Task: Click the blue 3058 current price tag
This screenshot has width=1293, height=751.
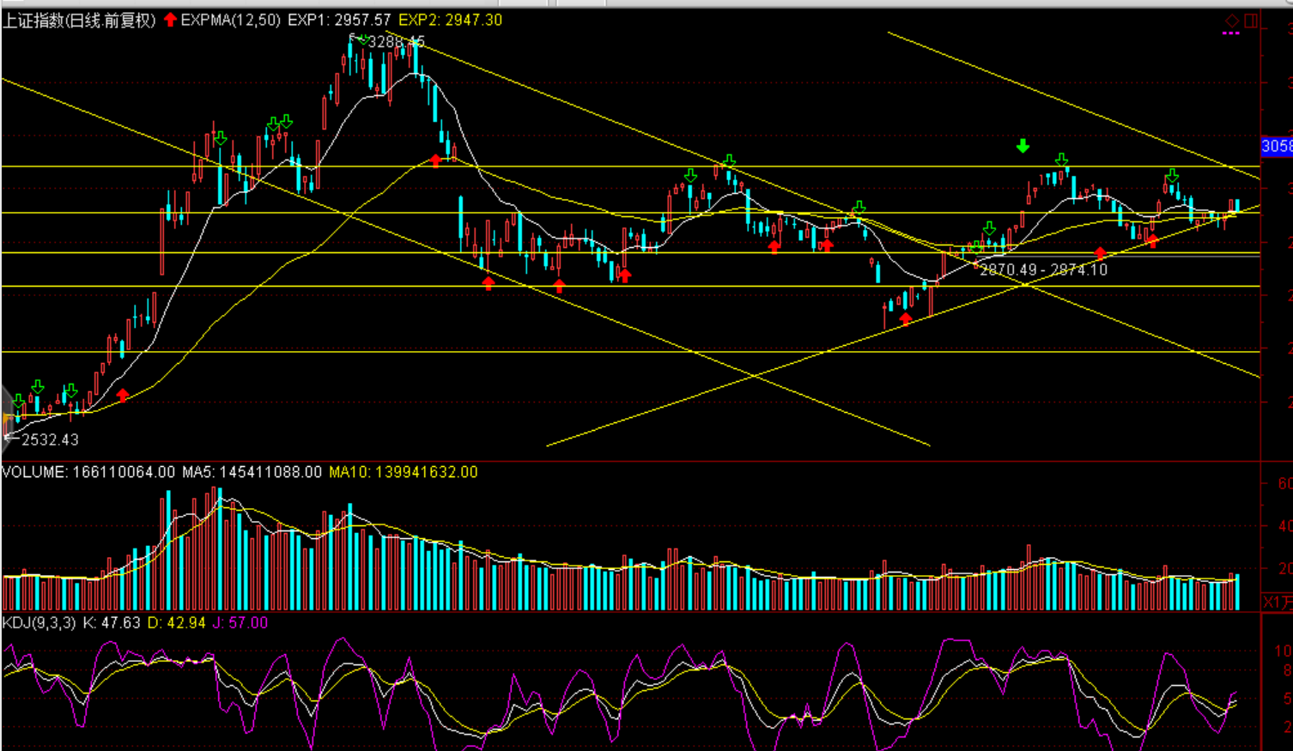Action: click(1276, 146)
